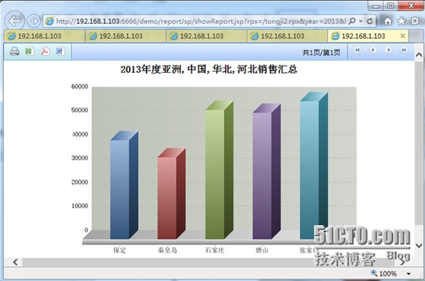425x281 pixels.
Task: Close the active 192.168.1.103 tab
Action: coord(403,36)
